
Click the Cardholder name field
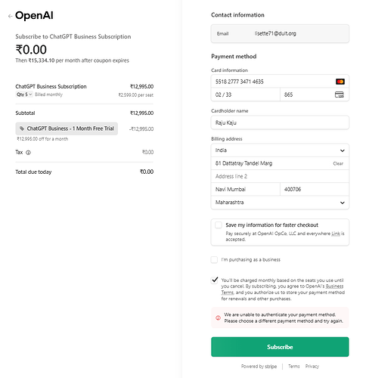pos(280,122)
